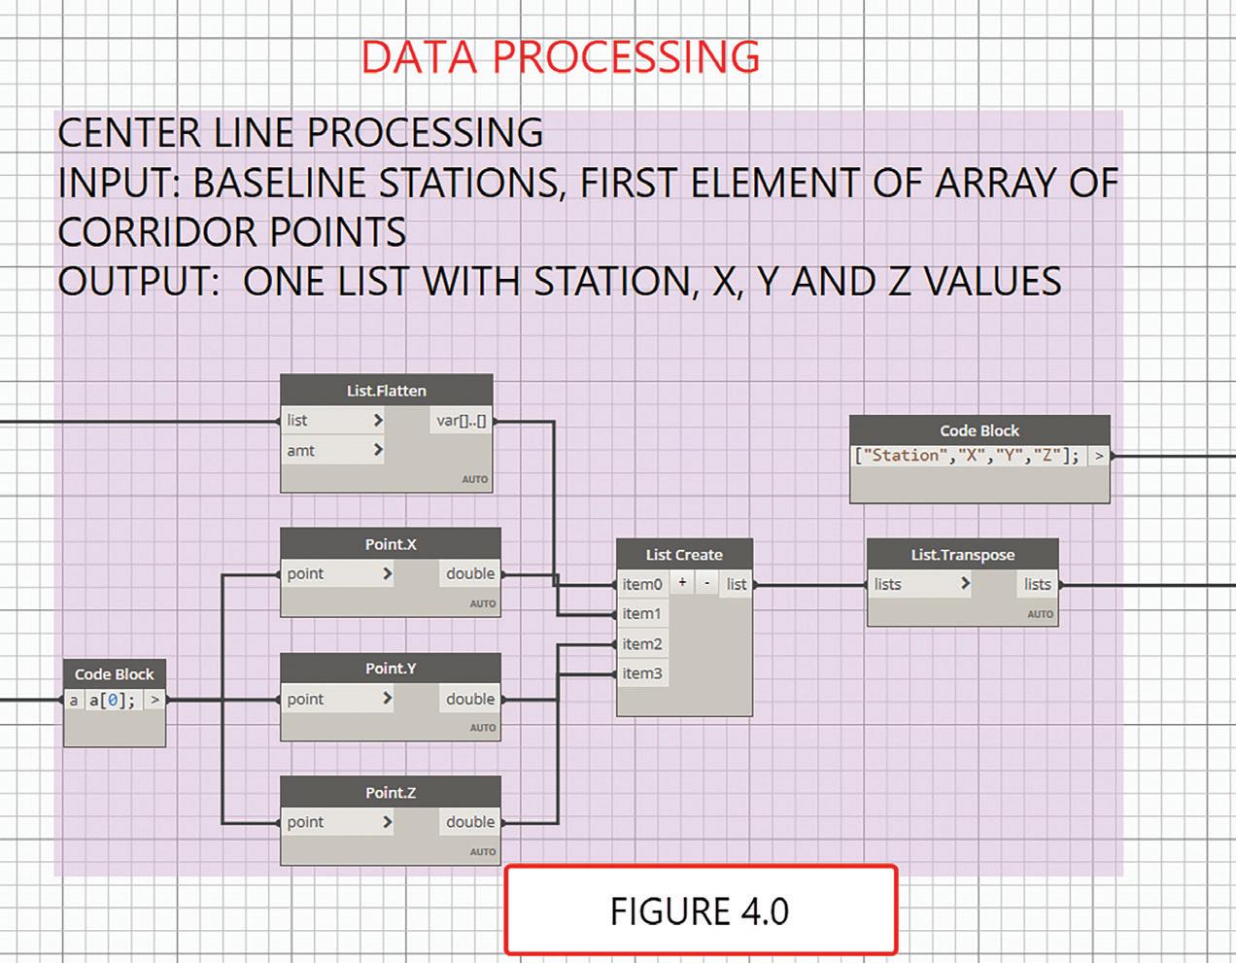This screenshot has width=1236, height=963.
Task: Click the a input port of the a[0] Code Block
Action: 74,700
